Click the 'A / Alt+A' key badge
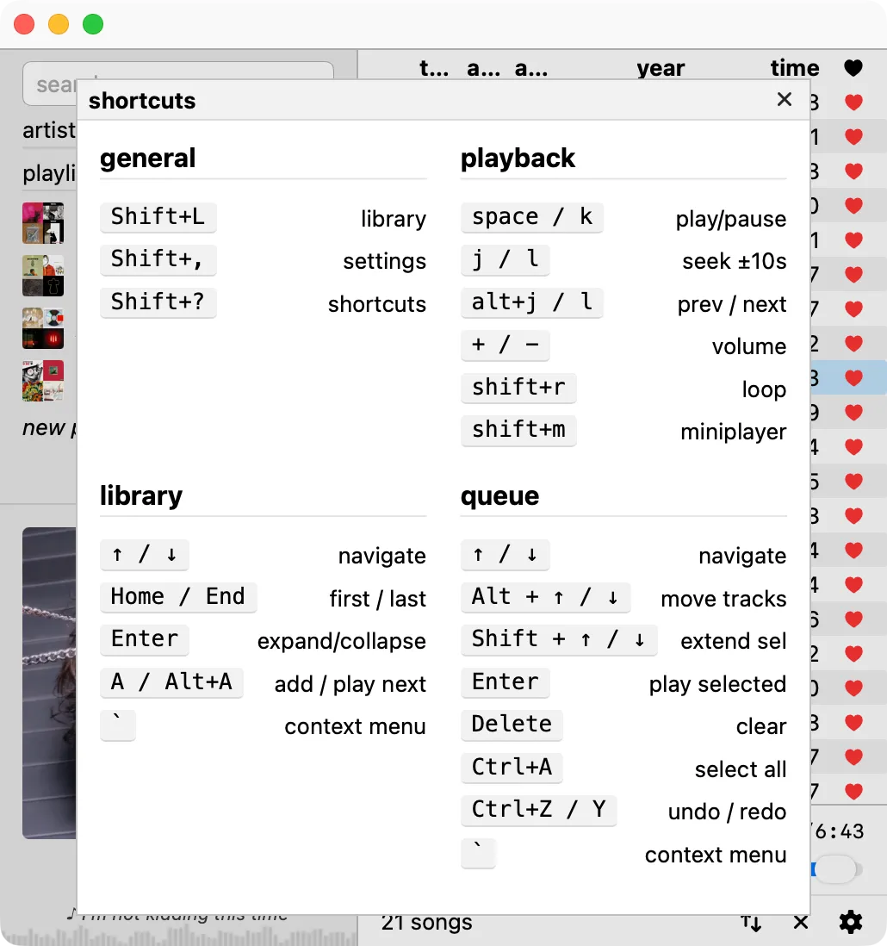The width and height of the screenshot is (887, 946). pyautogui.click(x=172, y=681)
